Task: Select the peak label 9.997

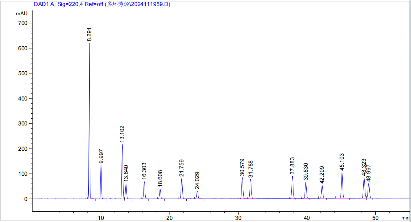Action: pyautogui.click(x=101, y=156)
